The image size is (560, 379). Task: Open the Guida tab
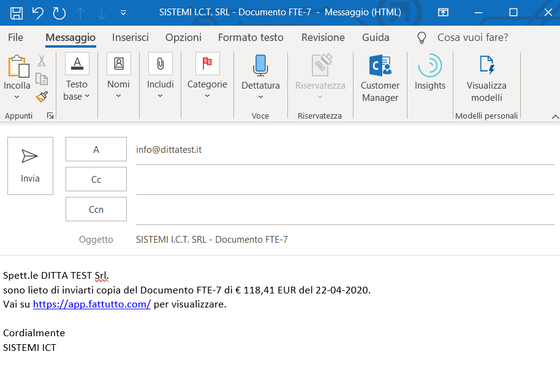pyautogui.click(x=376, y=37)
